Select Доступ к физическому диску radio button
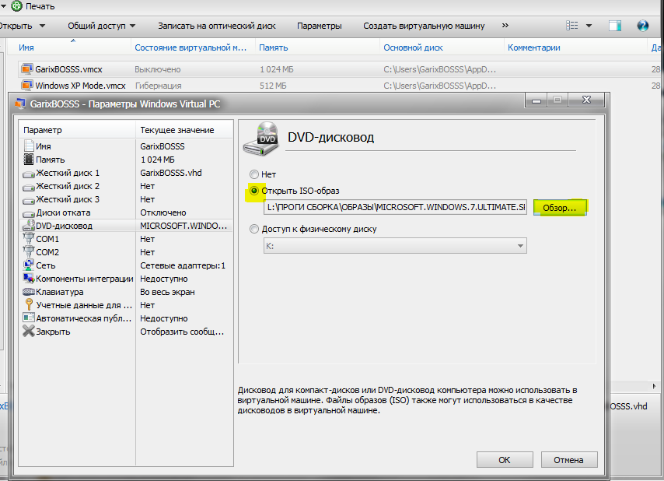664x481 pixels. (x=254, y=229)
